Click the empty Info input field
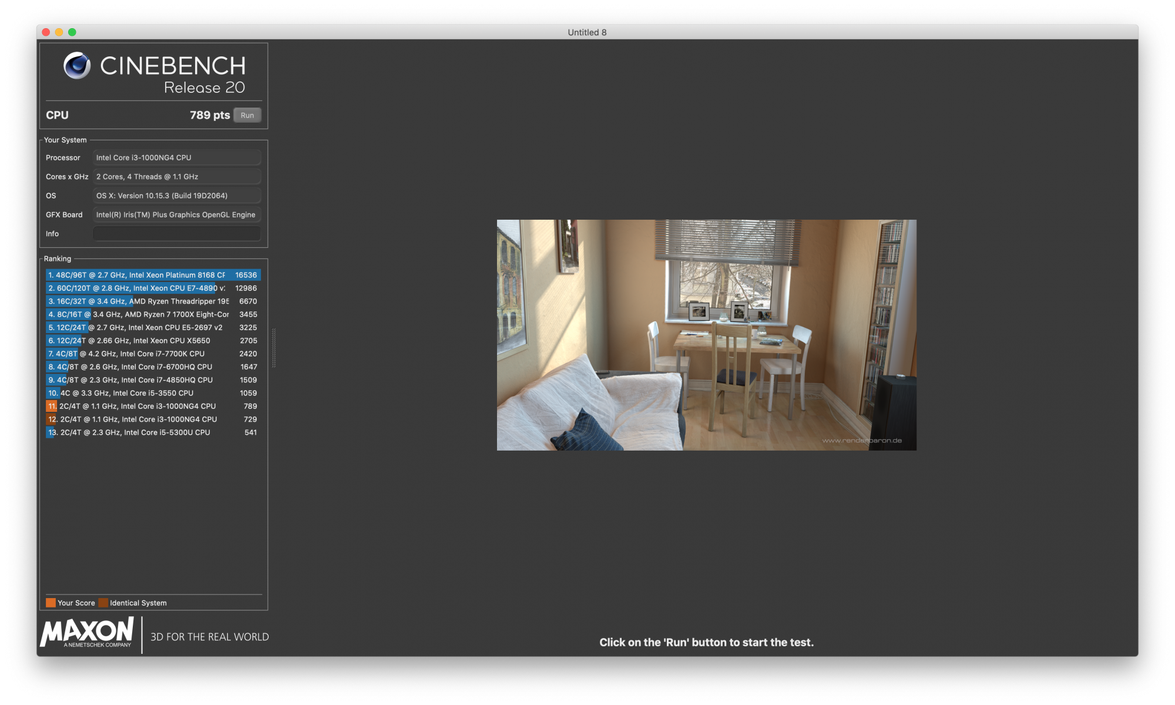1175x705 pixels. tap(177, 234)
